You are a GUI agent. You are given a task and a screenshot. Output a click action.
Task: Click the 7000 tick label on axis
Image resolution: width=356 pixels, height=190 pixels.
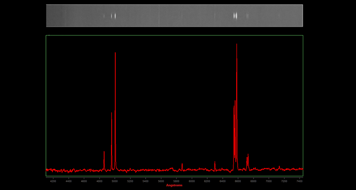[x=269, y=180]
